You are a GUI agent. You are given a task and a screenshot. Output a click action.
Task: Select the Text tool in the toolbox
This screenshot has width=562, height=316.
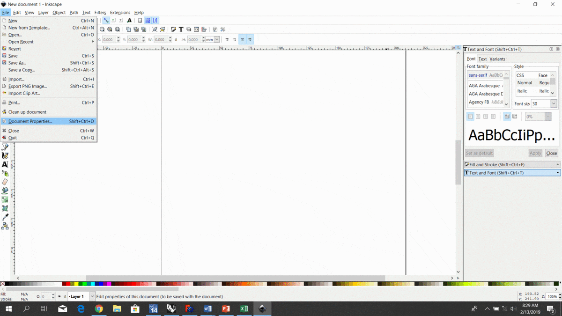tap(5, 164)
